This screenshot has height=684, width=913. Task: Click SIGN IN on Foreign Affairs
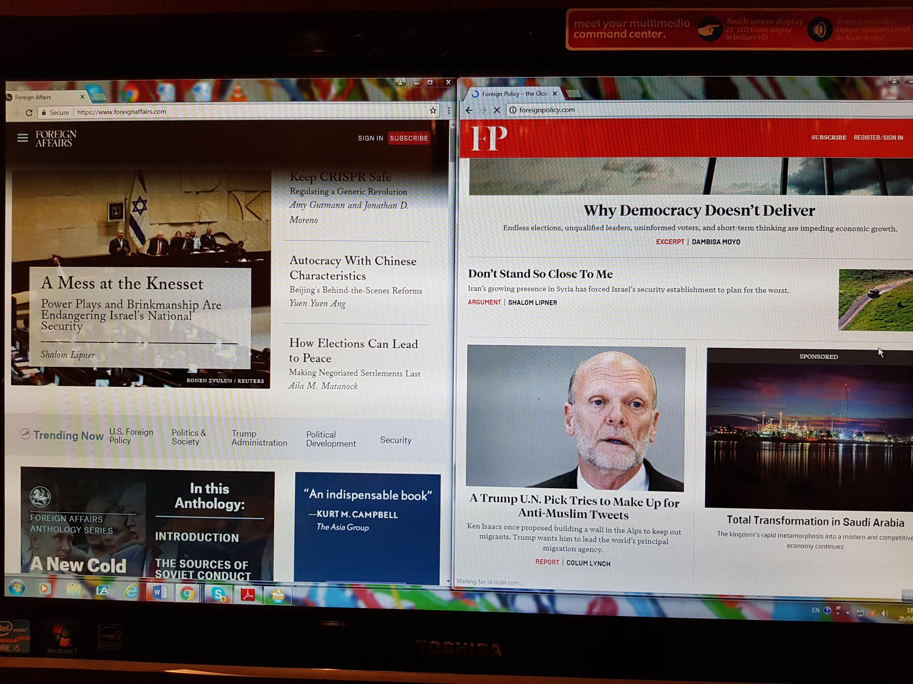pyautogui.click(x=370, y=138)
